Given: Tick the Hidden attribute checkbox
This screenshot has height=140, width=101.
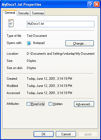Looking at the screenshot, I should pos(50,104).
